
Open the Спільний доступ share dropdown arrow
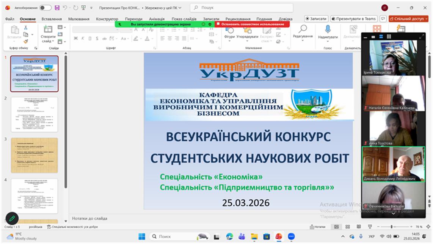tap(426, 19)
